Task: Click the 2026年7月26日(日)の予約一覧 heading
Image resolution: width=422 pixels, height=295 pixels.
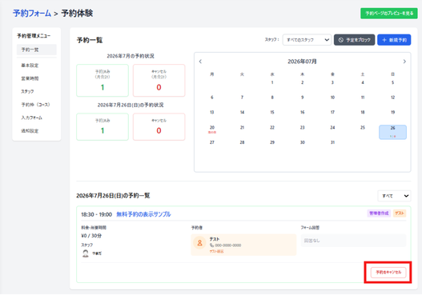Action: coord(113,196)
